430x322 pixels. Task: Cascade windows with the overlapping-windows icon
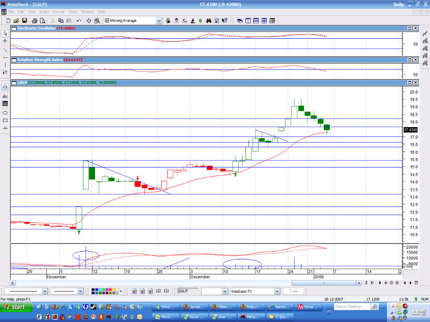pyautogui.click(x=240, y=21)
